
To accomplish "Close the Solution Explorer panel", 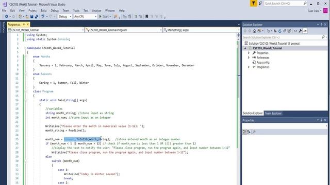I will click(x=325, y=25).
